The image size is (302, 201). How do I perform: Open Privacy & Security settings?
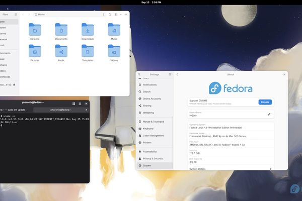(x=155, y=158)
